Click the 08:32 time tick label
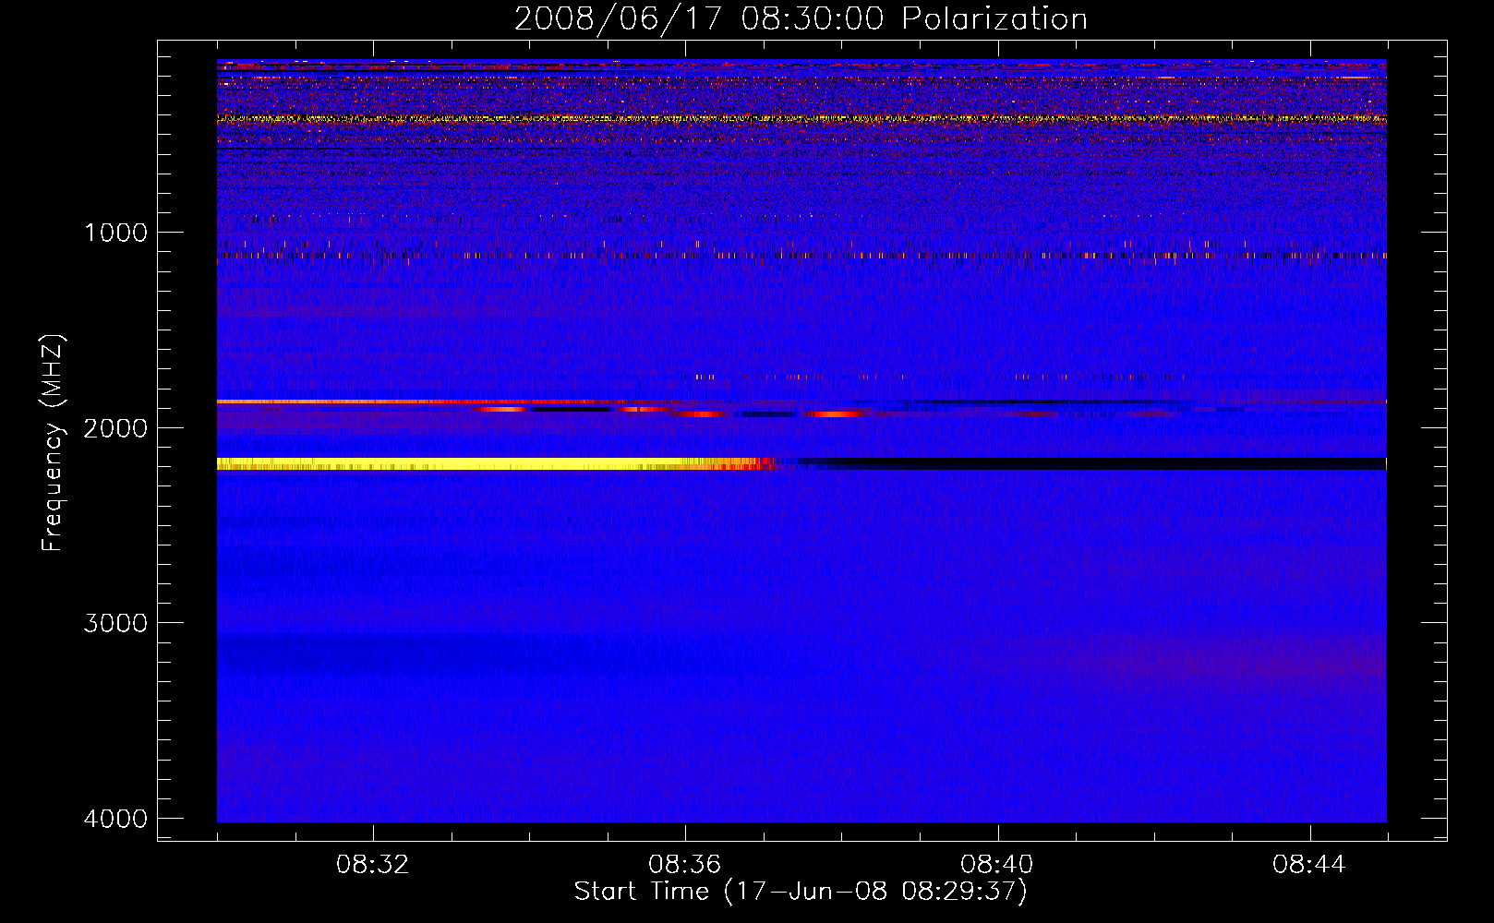This screenshot has height=923, width=1494. tap(373, 865)
